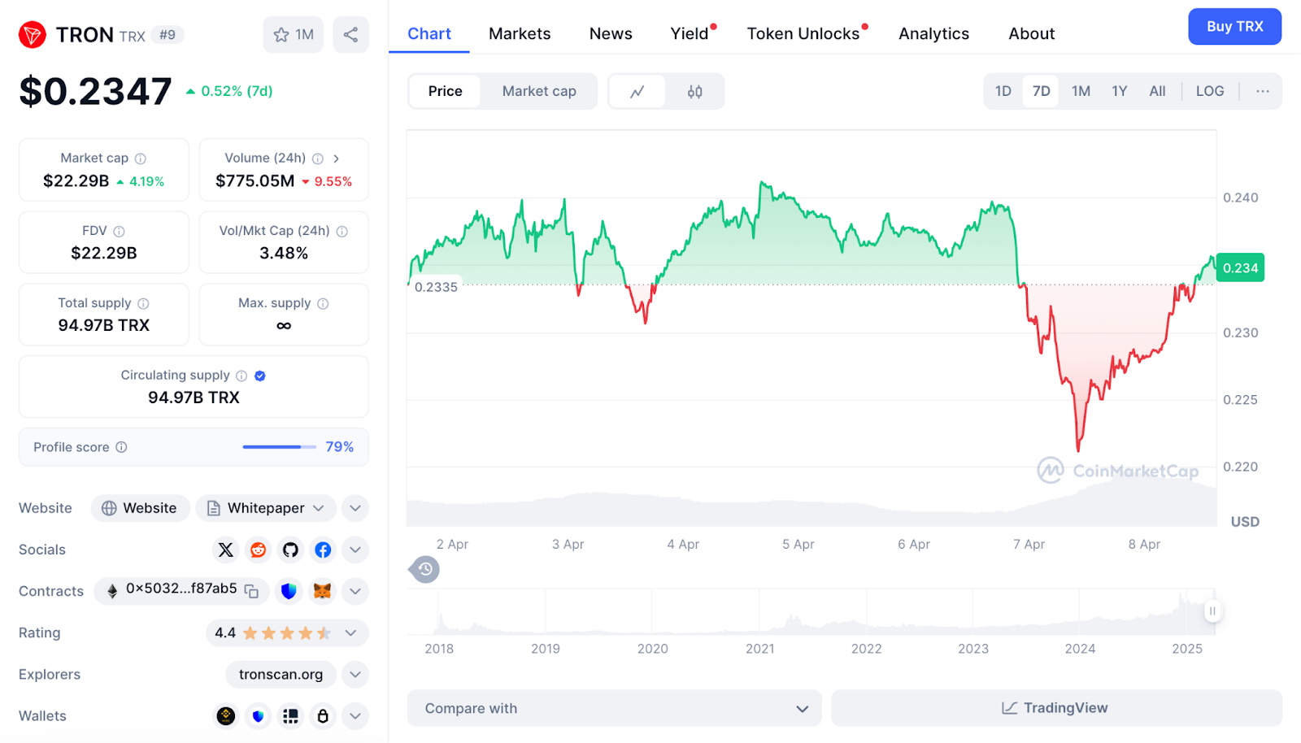Open the TradingView chart button

pos(1056,708)
